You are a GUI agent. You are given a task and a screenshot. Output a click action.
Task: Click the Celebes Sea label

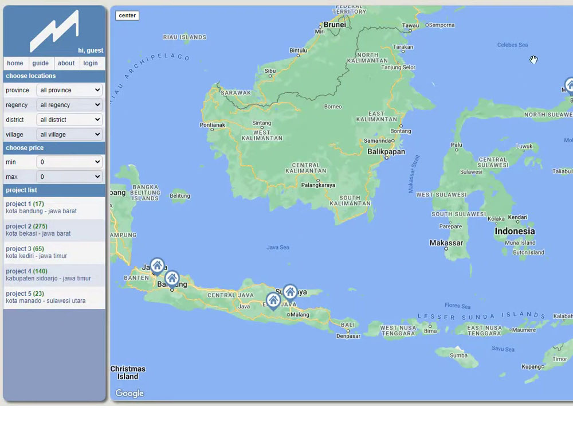(512, 45)
